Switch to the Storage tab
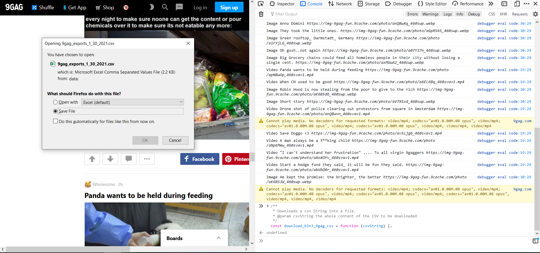Viewport: 540px width, 253px height. point(369,4)
